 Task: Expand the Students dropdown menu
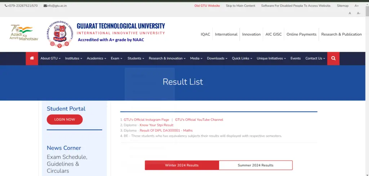tap(136, 58)
